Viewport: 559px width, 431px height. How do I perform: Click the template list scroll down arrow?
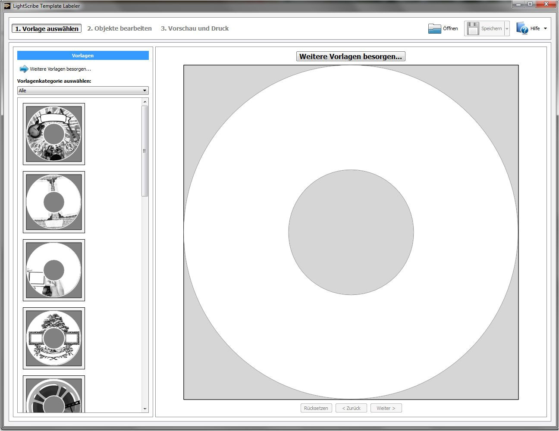145,409
